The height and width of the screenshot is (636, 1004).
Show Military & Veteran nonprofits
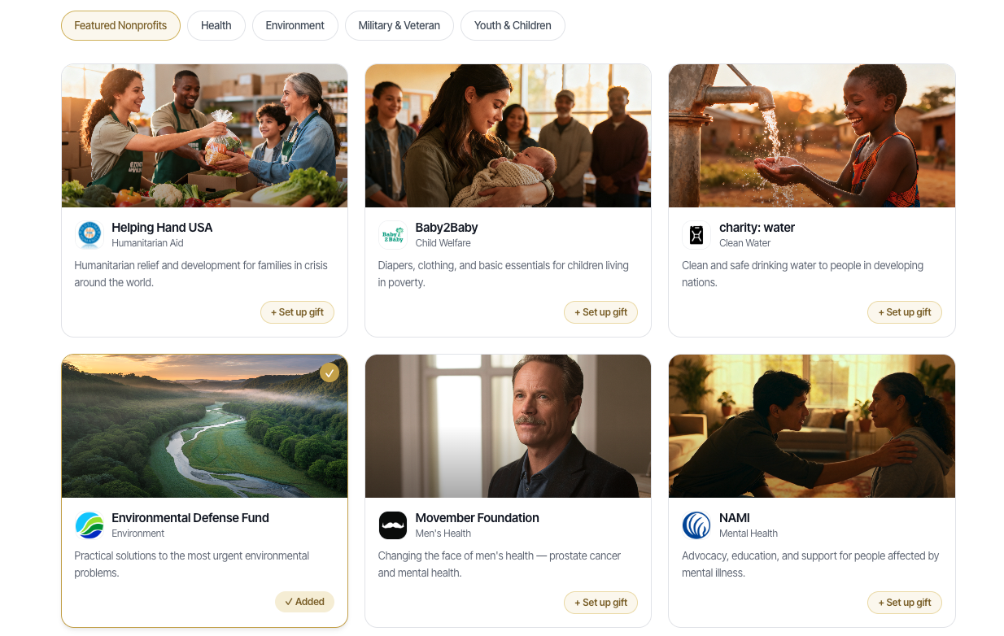[399, 25]
